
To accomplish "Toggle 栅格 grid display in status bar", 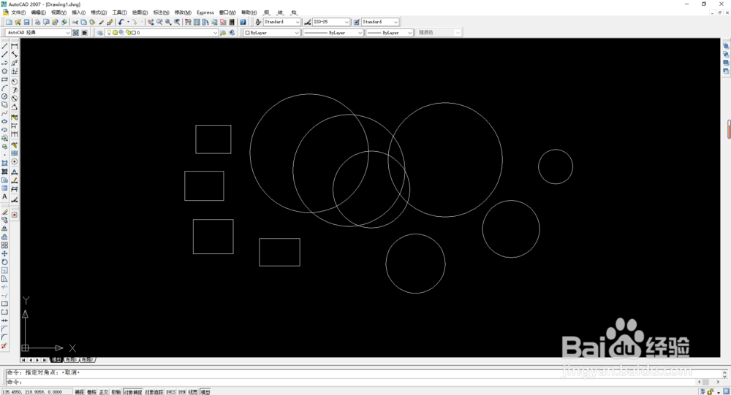I will [92, 392].
